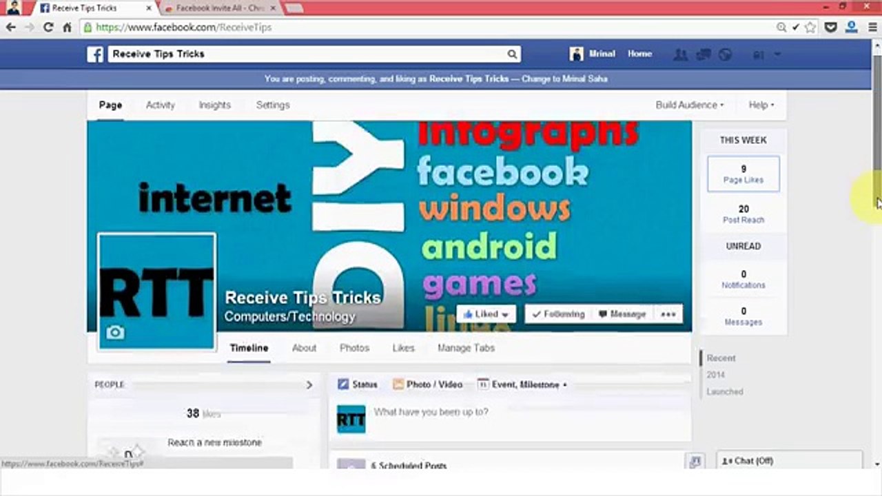This screenshot has height=496, width=882.
Task: Jump to 2014 in timeline navigator
Action: click(x=715, y=375)
